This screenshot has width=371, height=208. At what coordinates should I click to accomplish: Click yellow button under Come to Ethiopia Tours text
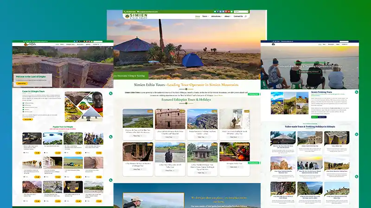pyautogui.click(x=27, y=120)
